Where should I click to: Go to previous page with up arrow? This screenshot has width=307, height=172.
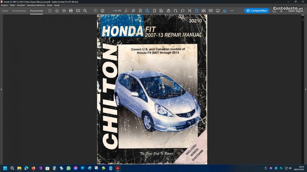95,11
